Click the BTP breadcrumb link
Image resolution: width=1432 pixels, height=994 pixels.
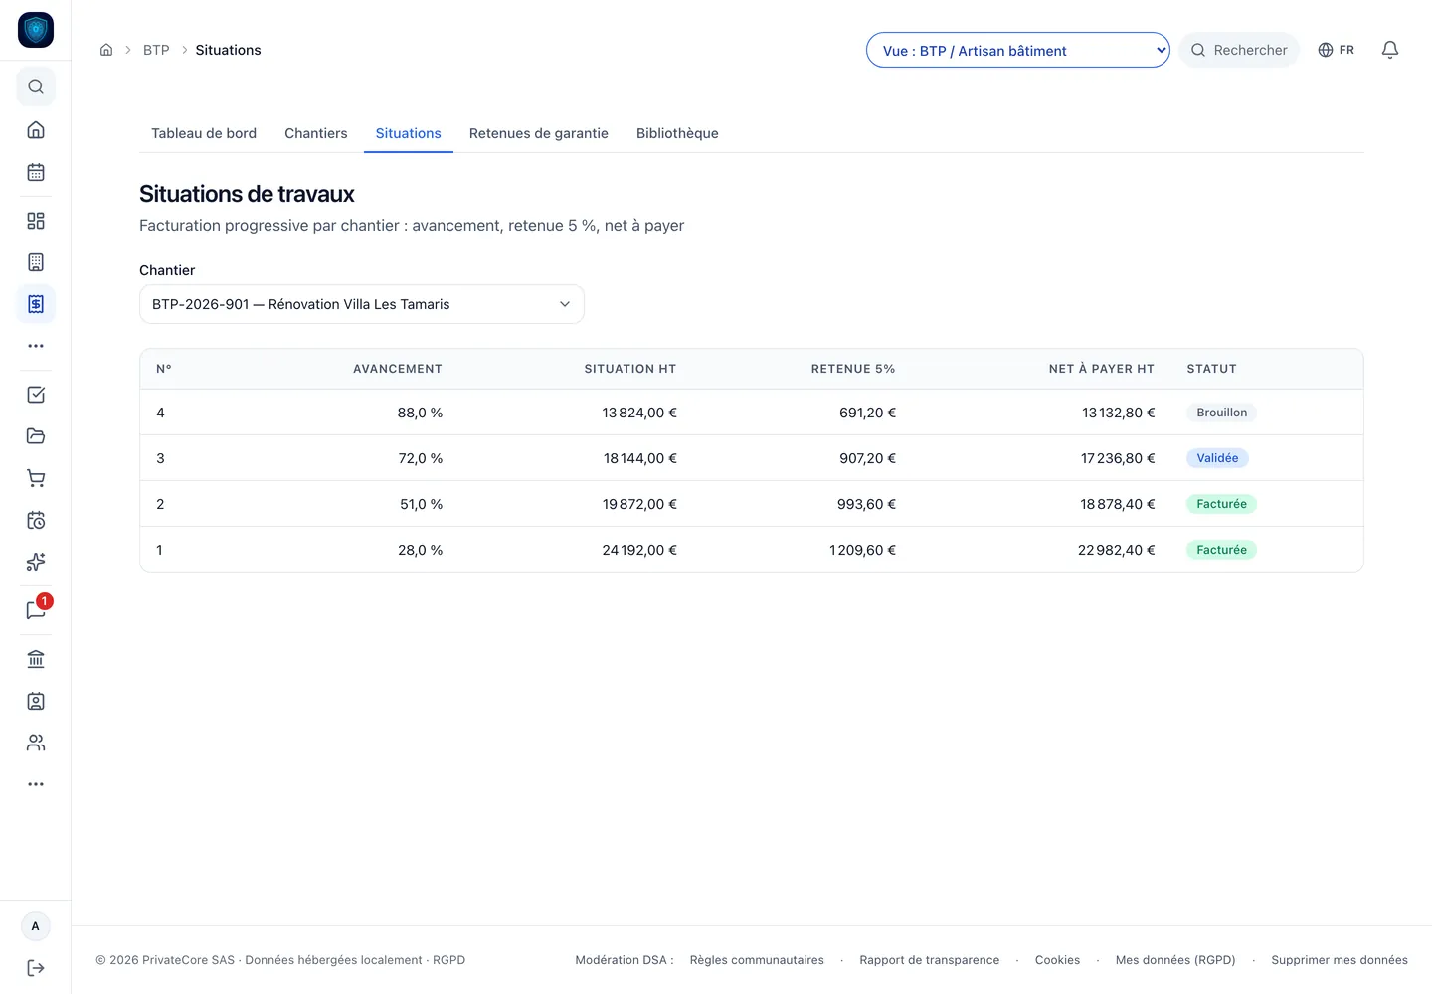[x=156, y=50]
